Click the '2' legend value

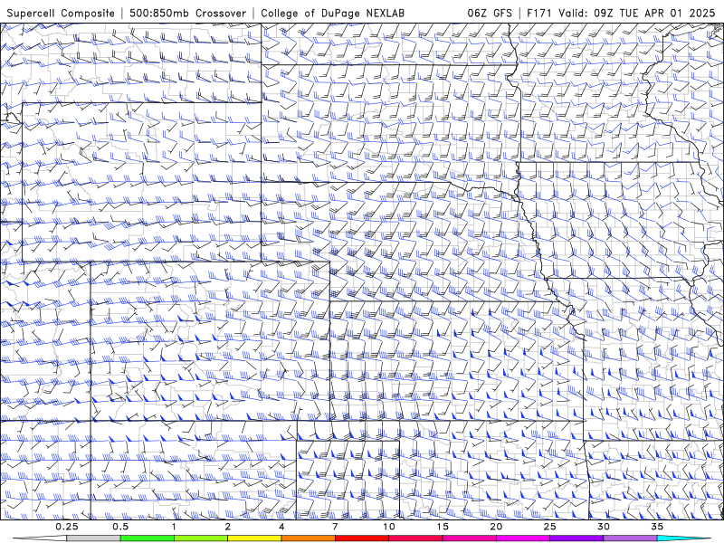[228, 527]
